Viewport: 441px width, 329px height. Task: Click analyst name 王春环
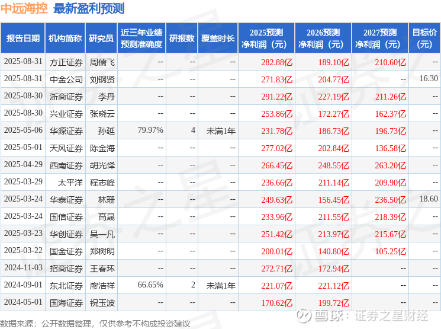[x=102, y=269]
